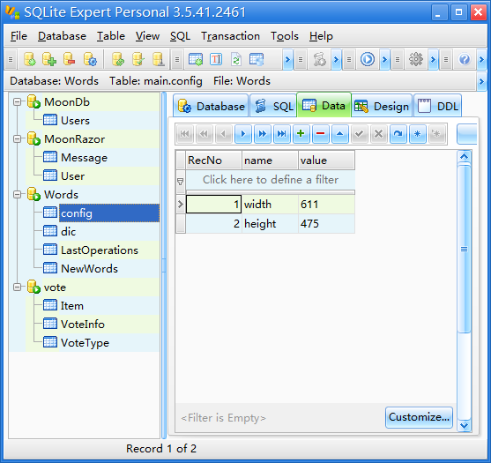Click the name cell 'height'
Screen dimensions: 491x463
coord(270,224)
